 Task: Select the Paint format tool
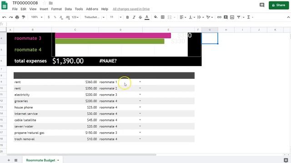click(x=23, y=17)
